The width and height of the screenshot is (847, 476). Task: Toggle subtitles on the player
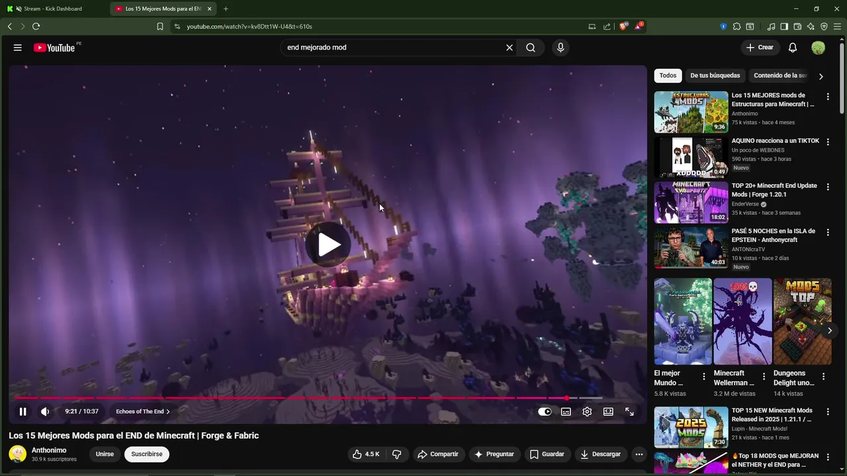click(x=566, y=411)
